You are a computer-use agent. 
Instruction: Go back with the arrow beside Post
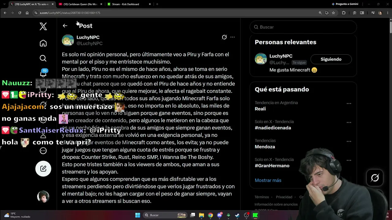[65, 26]
